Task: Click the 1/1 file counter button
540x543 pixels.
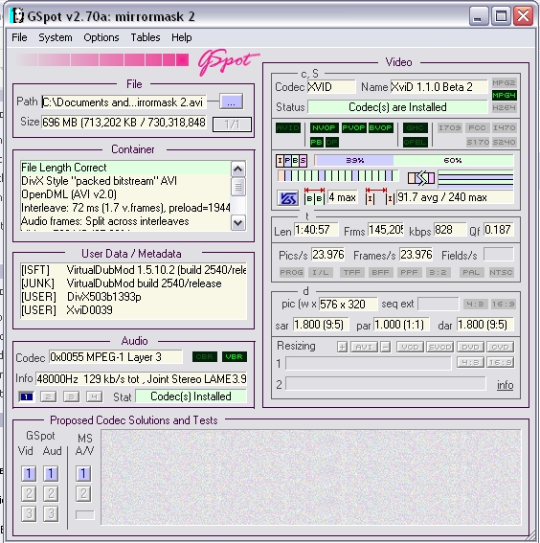Action: pyautogui.click(x=232, y=124)
